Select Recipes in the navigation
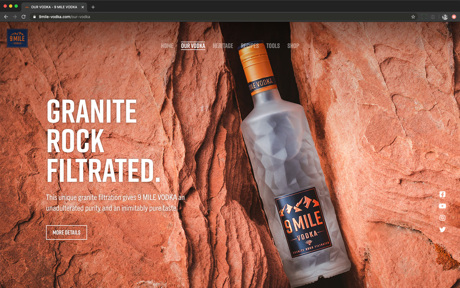Screen dimensions: 460x288 point(250,46)
